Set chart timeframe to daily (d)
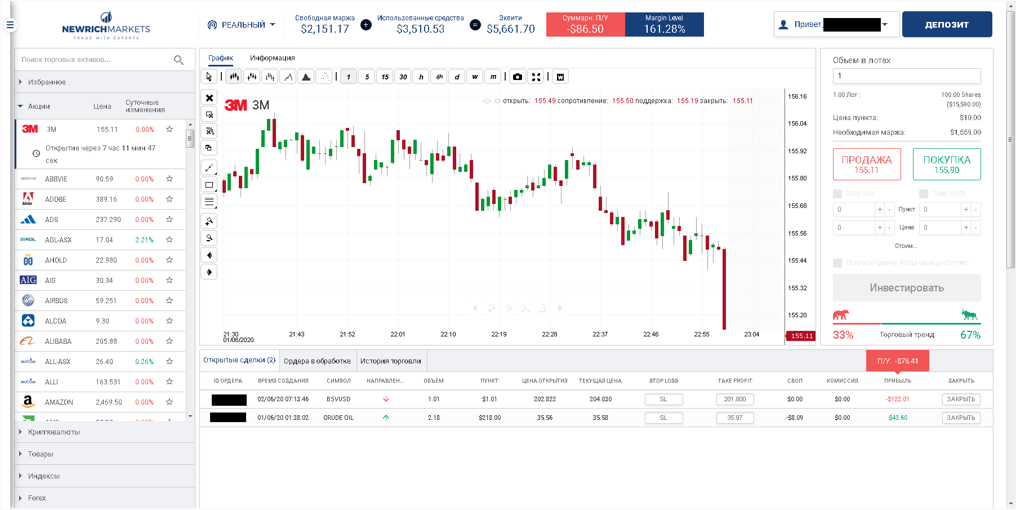The image size is (1016, 510). coord(457,77)
